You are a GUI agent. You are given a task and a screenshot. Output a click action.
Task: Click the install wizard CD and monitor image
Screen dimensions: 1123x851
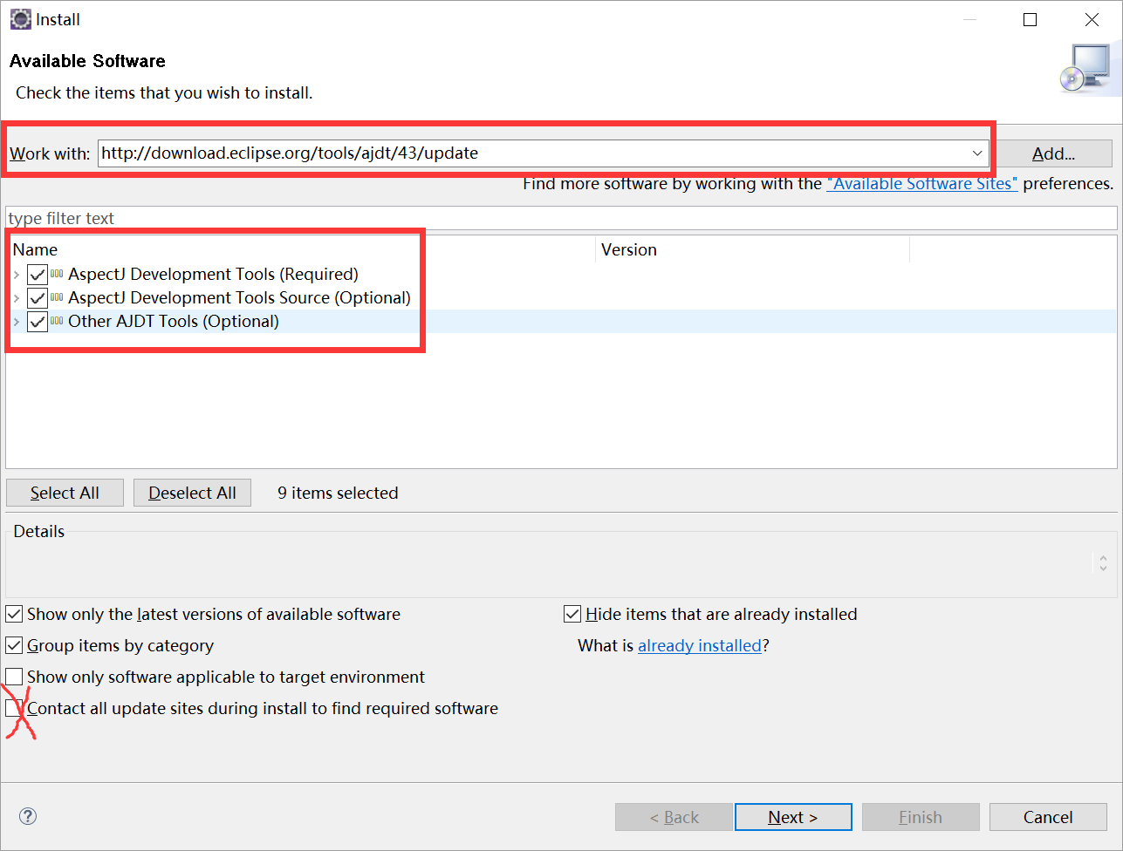point(1084,68)
